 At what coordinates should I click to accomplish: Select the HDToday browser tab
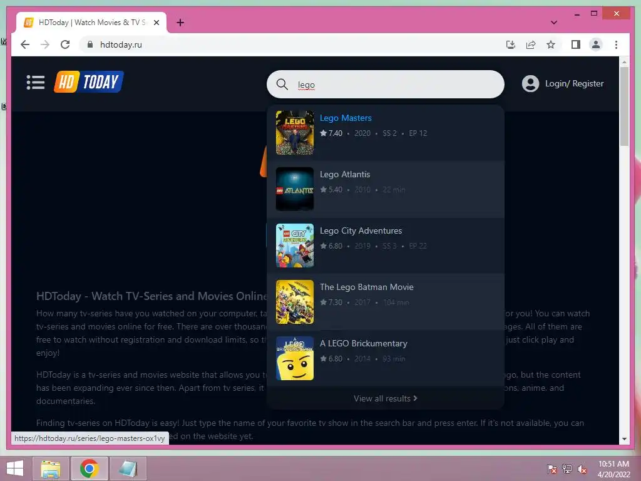tap(91, 23)
